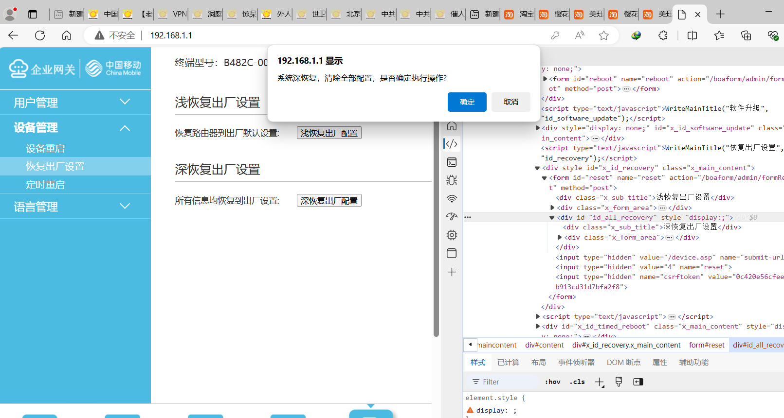Switch to the 已计算 tab
The height and width of the screenshot is (418, 784).
tap(508, 363)
